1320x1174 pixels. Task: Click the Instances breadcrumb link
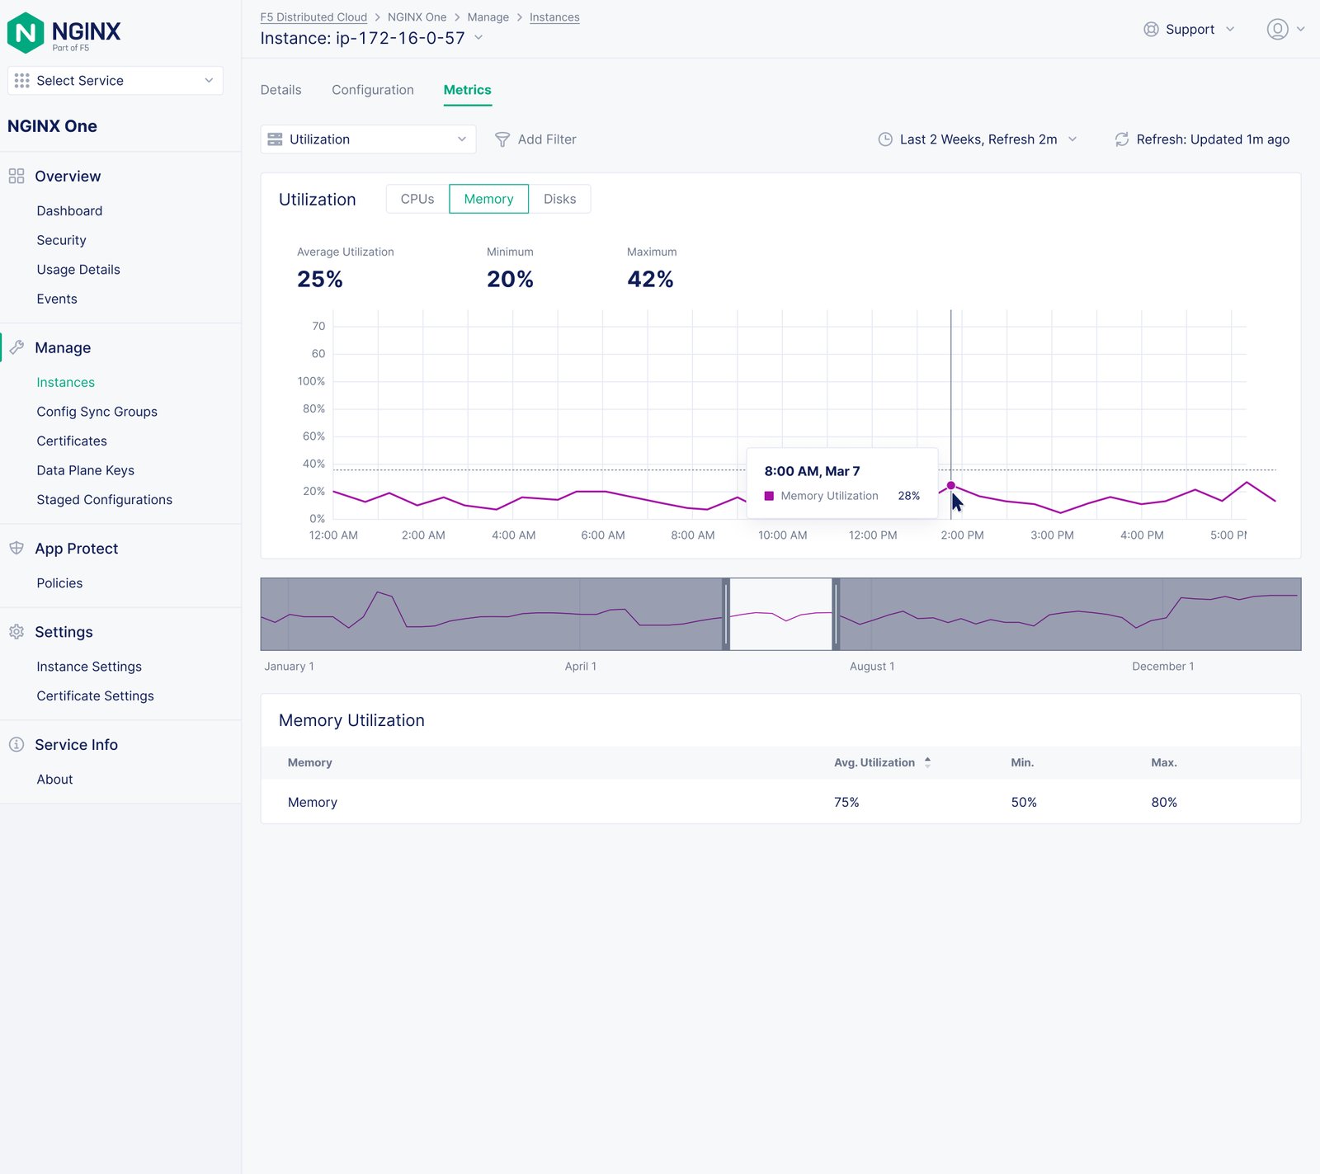tap(554, 17)
